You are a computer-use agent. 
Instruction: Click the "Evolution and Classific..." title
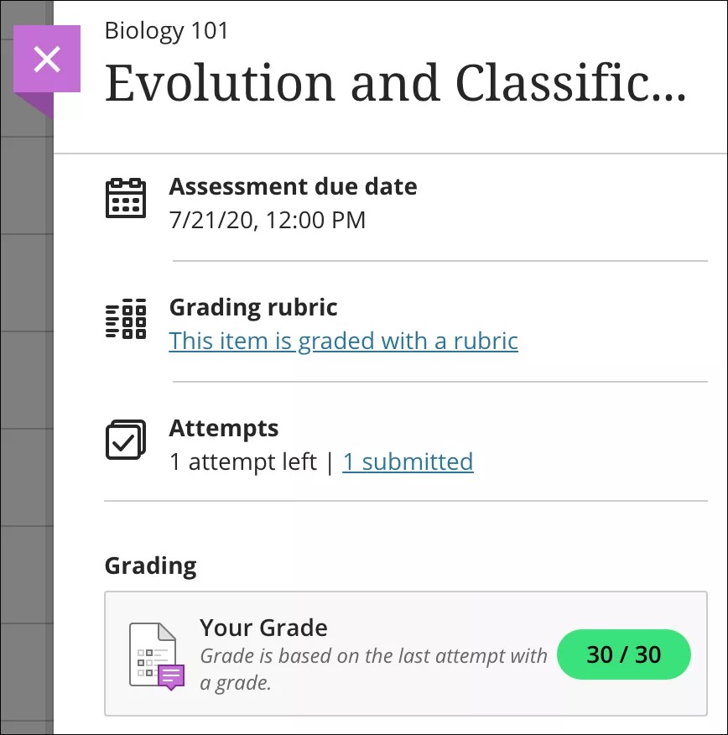click(395, 84)
